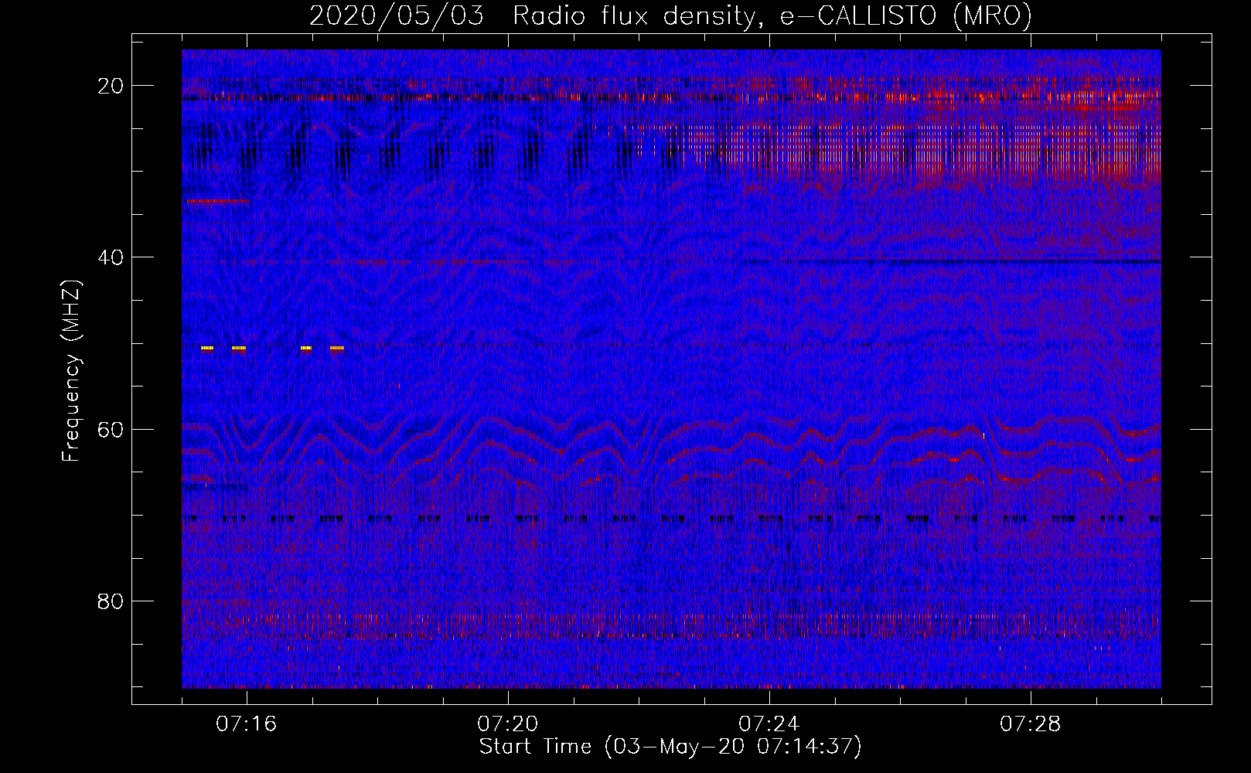This screenshot has height=773, width=1251.
Task: Click the plot title '2020/05/03 Radio flux density, e-CALLISTO (MRO)'
Action: (x=670, y=15)
